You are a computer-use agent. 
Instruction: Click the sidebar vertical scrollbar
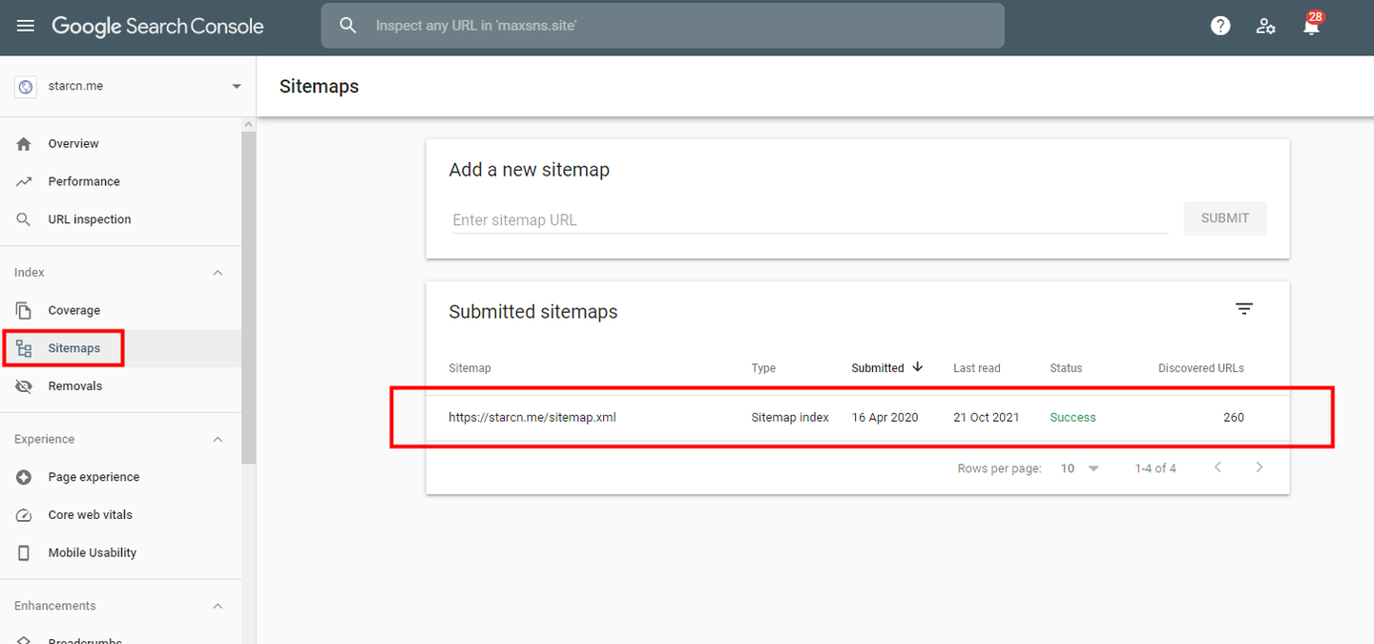click(x=248, y=298)
